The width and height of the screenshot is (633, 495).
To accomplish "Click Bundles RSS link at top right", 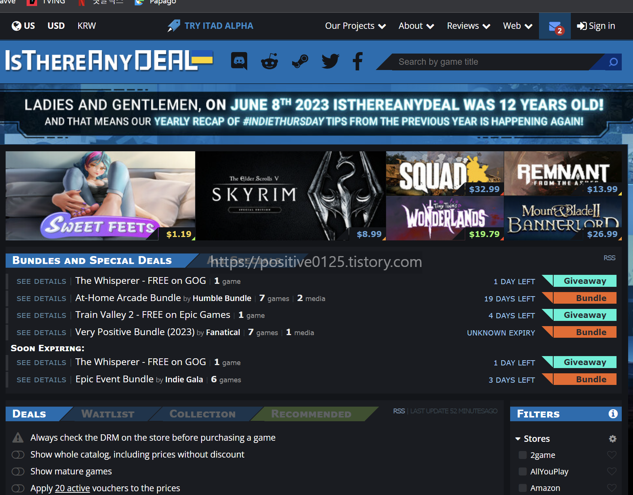I will pyautogui.click(x=609, y=258).
